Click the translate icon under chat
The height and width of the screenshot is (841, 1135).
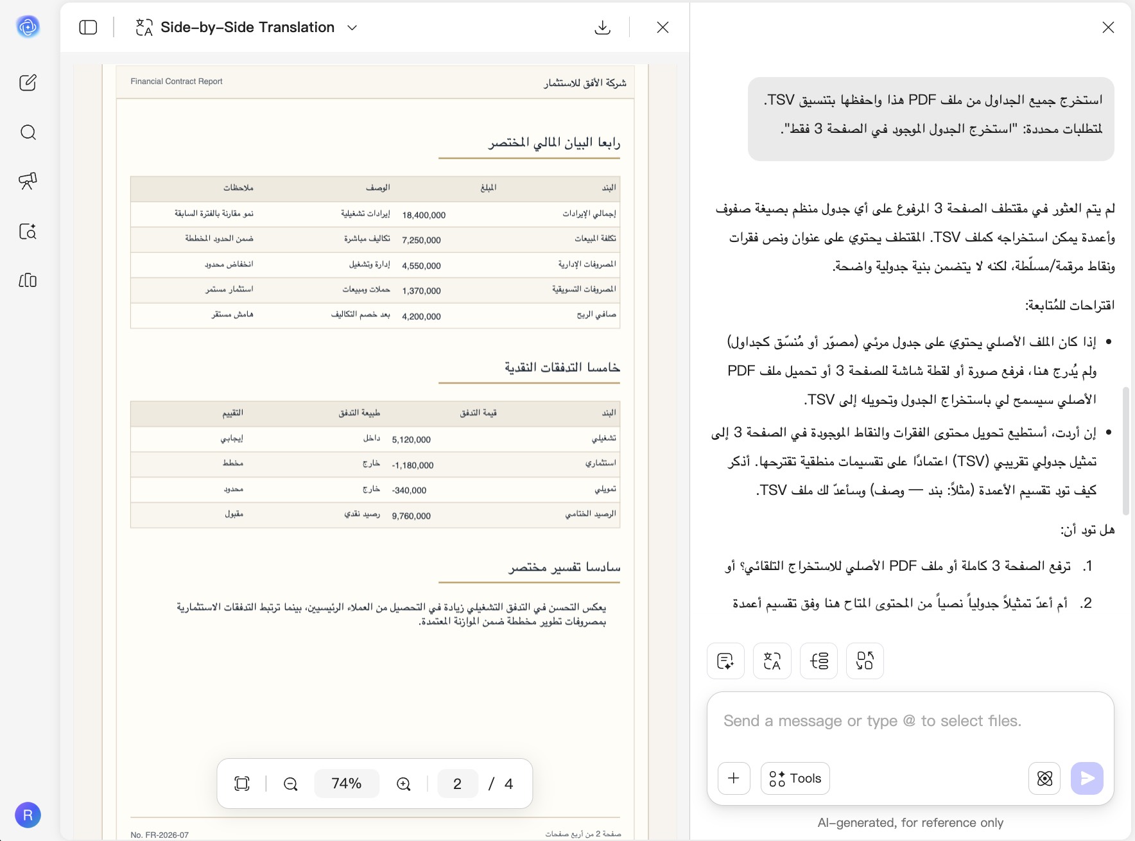(772, 661)
